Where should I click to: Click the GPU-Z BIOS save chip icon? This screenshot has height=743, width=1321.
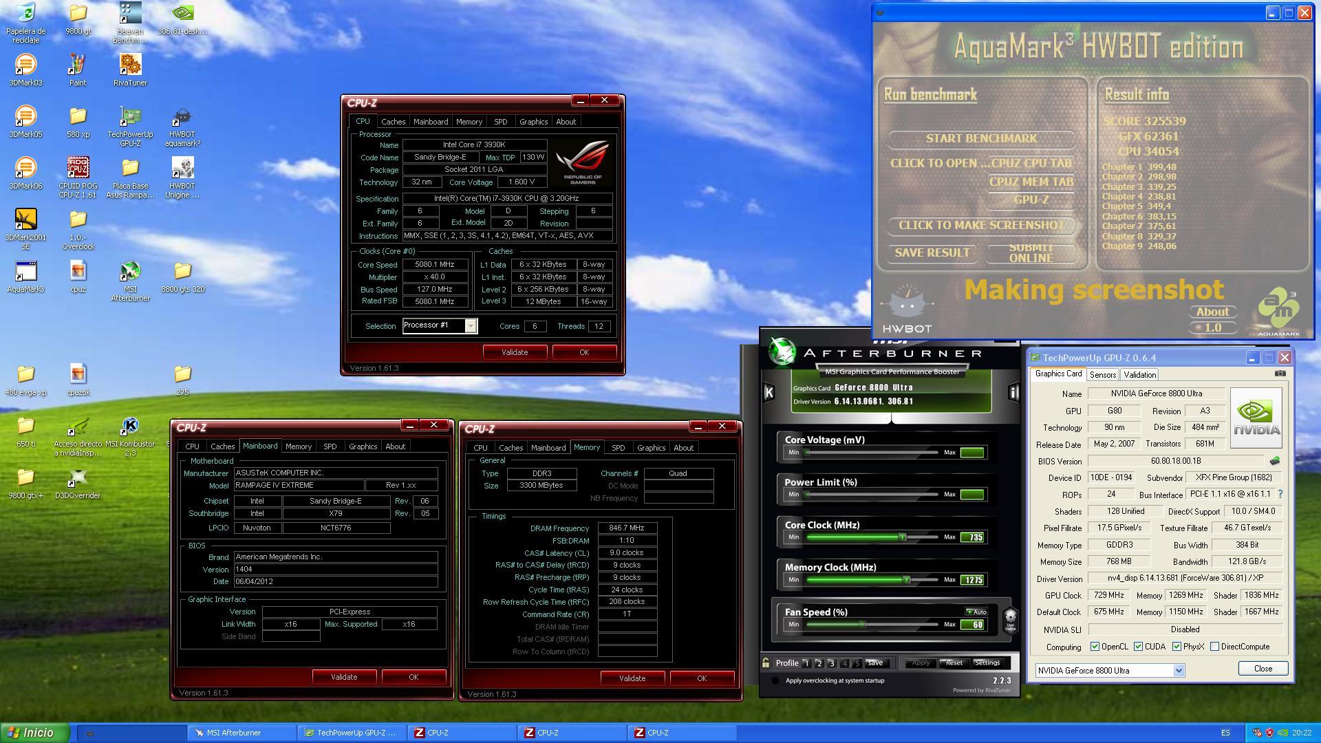(x=1275, y=461)
